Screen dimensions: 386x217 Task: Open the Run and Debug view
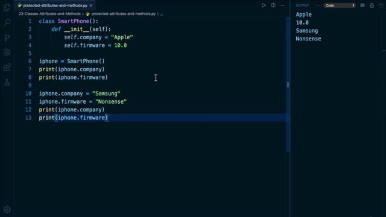coord(7,52)
